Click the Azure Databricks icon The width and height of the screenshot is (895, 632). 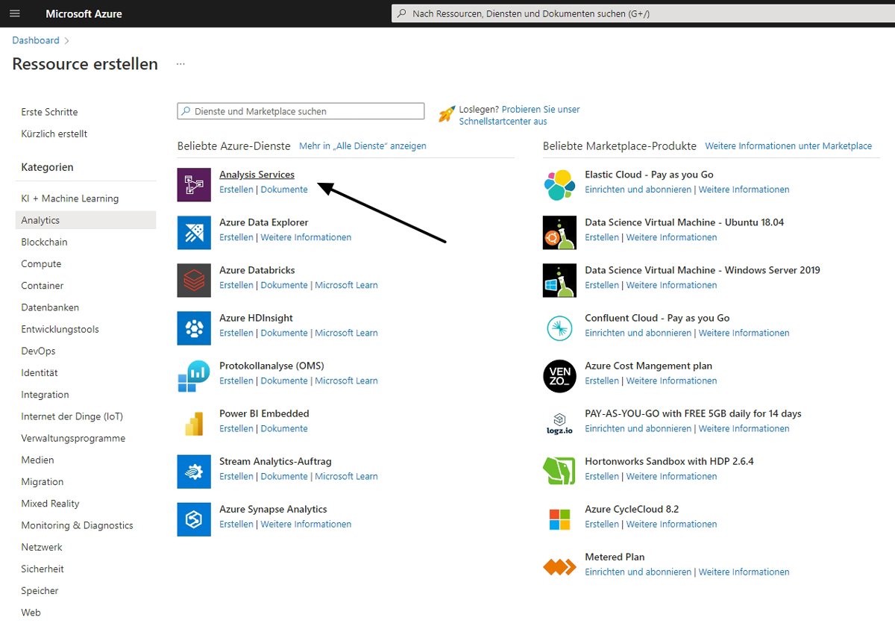coord(193,280)
